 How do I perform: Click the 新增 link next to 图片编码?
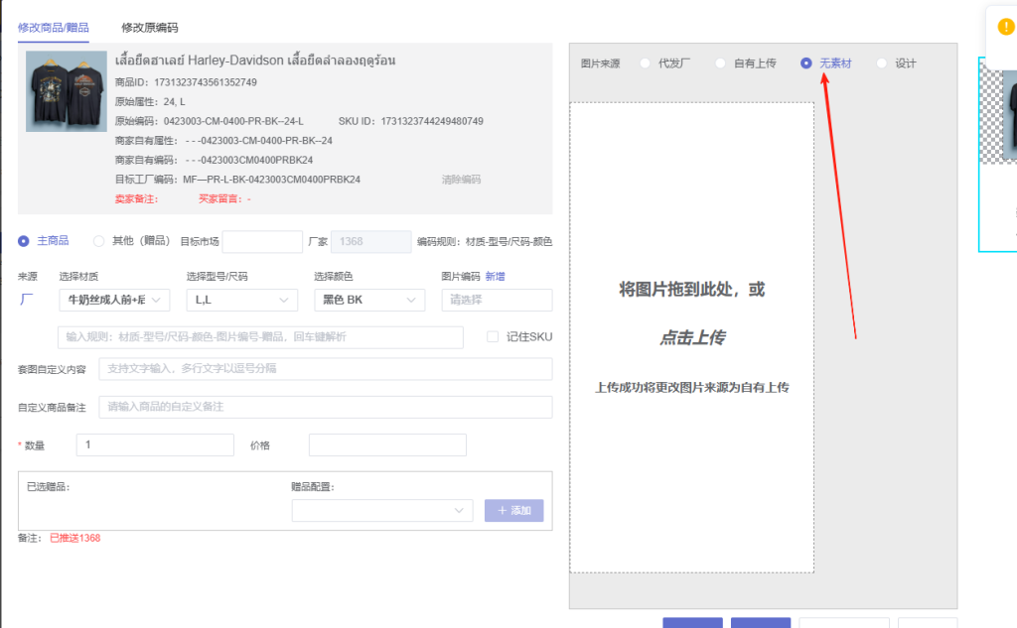click(x=496, y=276)
